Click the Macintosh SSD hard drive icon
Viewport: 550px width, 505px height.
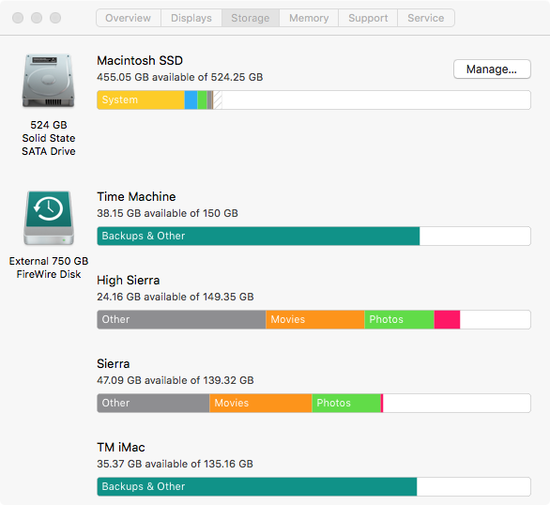click(49, 81)
